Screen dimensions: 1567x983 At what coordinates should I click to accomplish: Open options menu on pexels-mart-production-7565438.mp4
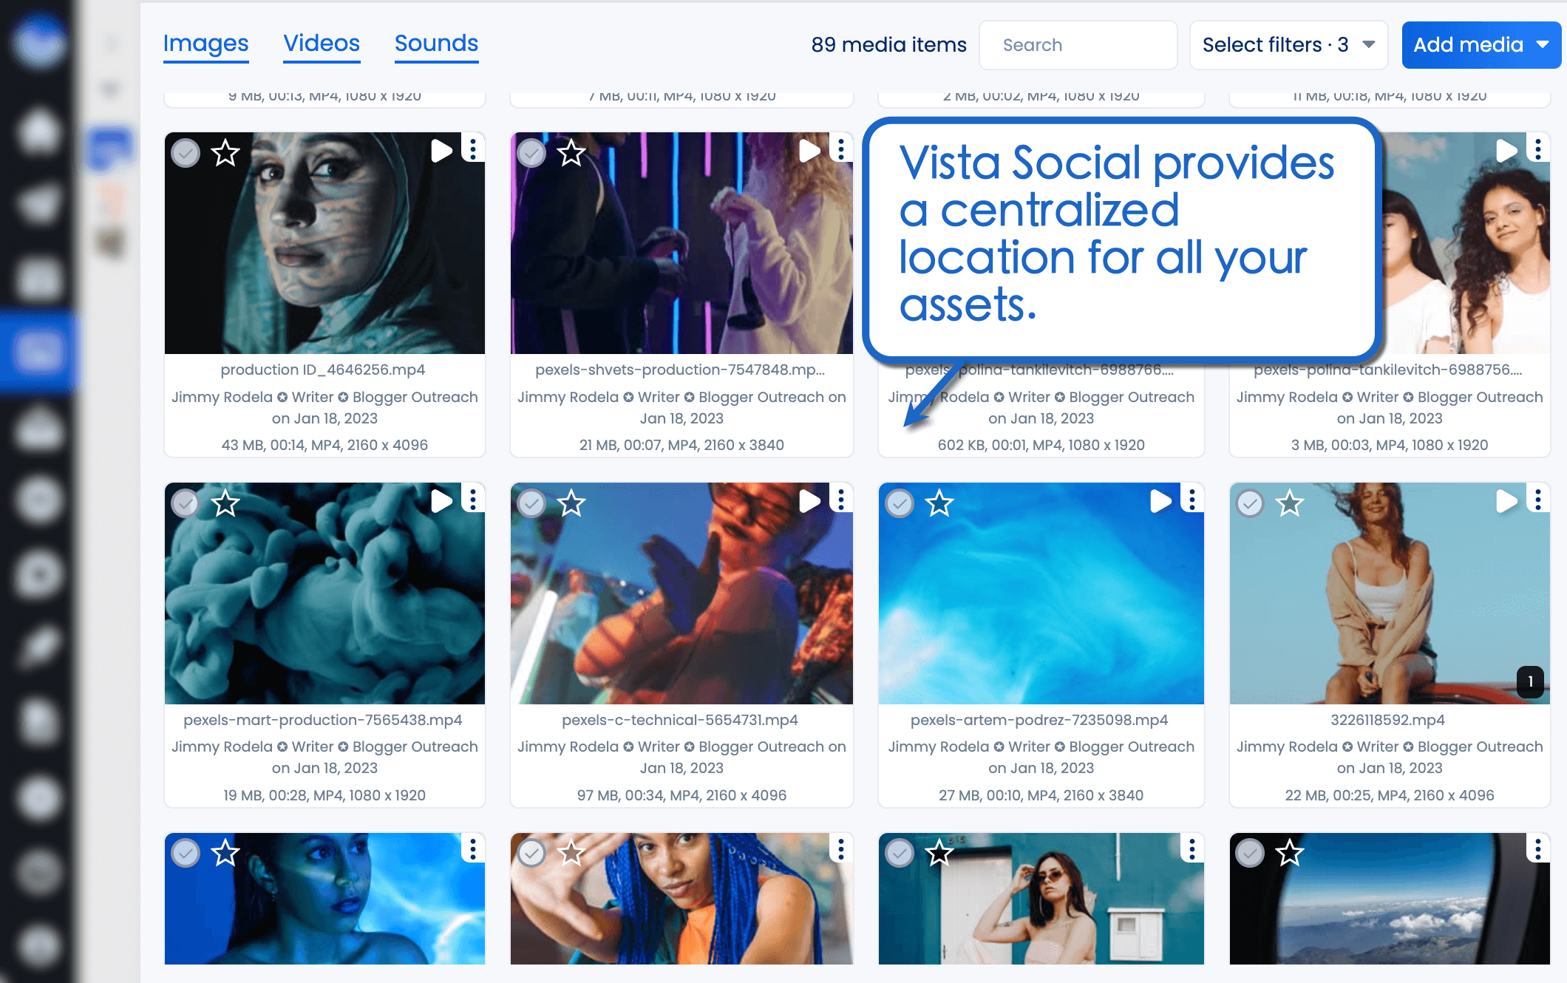tap(472, 499)
